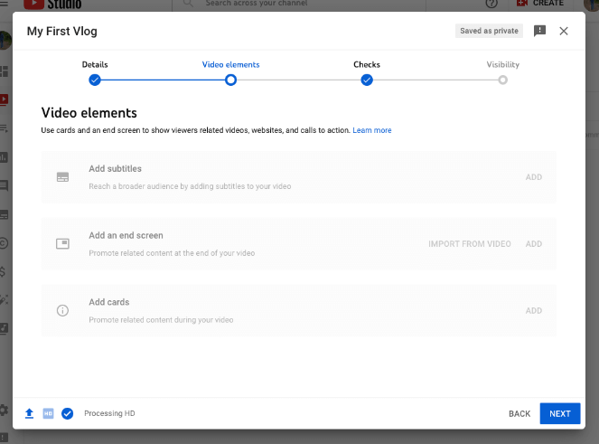Close the My First Vlog dialog
599x444 pixels.
click(x=564, y=31)
